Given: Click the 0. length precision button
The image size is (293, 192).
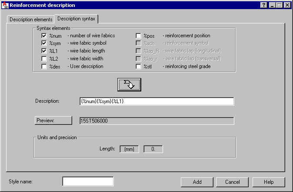Looking at the screenshot, I should coord(153,149).
